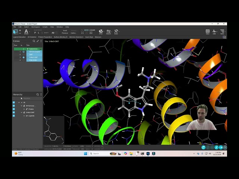Open the Workspace menu
The width and height of the screenshot is (239, 179).
35,27
